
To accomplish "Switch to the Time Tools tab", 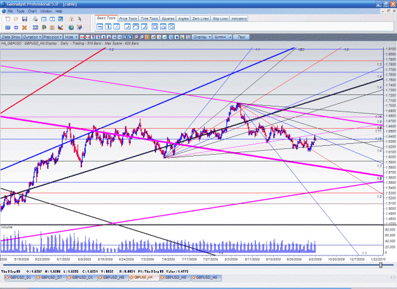I will (149, 18).
